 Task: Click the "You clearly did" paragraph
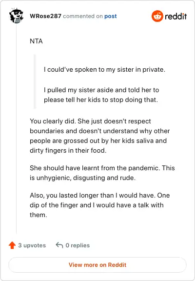100,136
